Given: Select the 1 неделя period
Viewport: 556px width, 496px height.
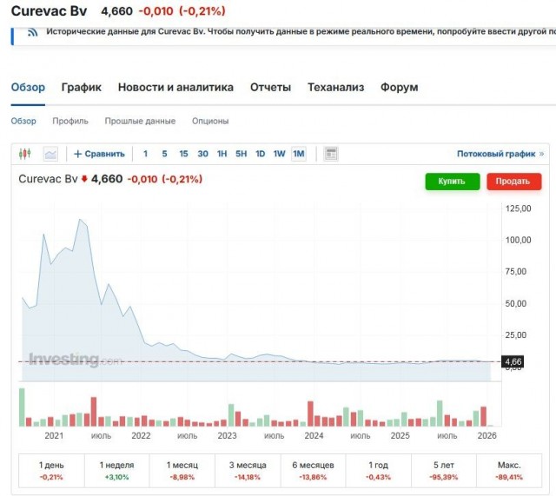Looking at the screenshot, I should click(117, 471).
